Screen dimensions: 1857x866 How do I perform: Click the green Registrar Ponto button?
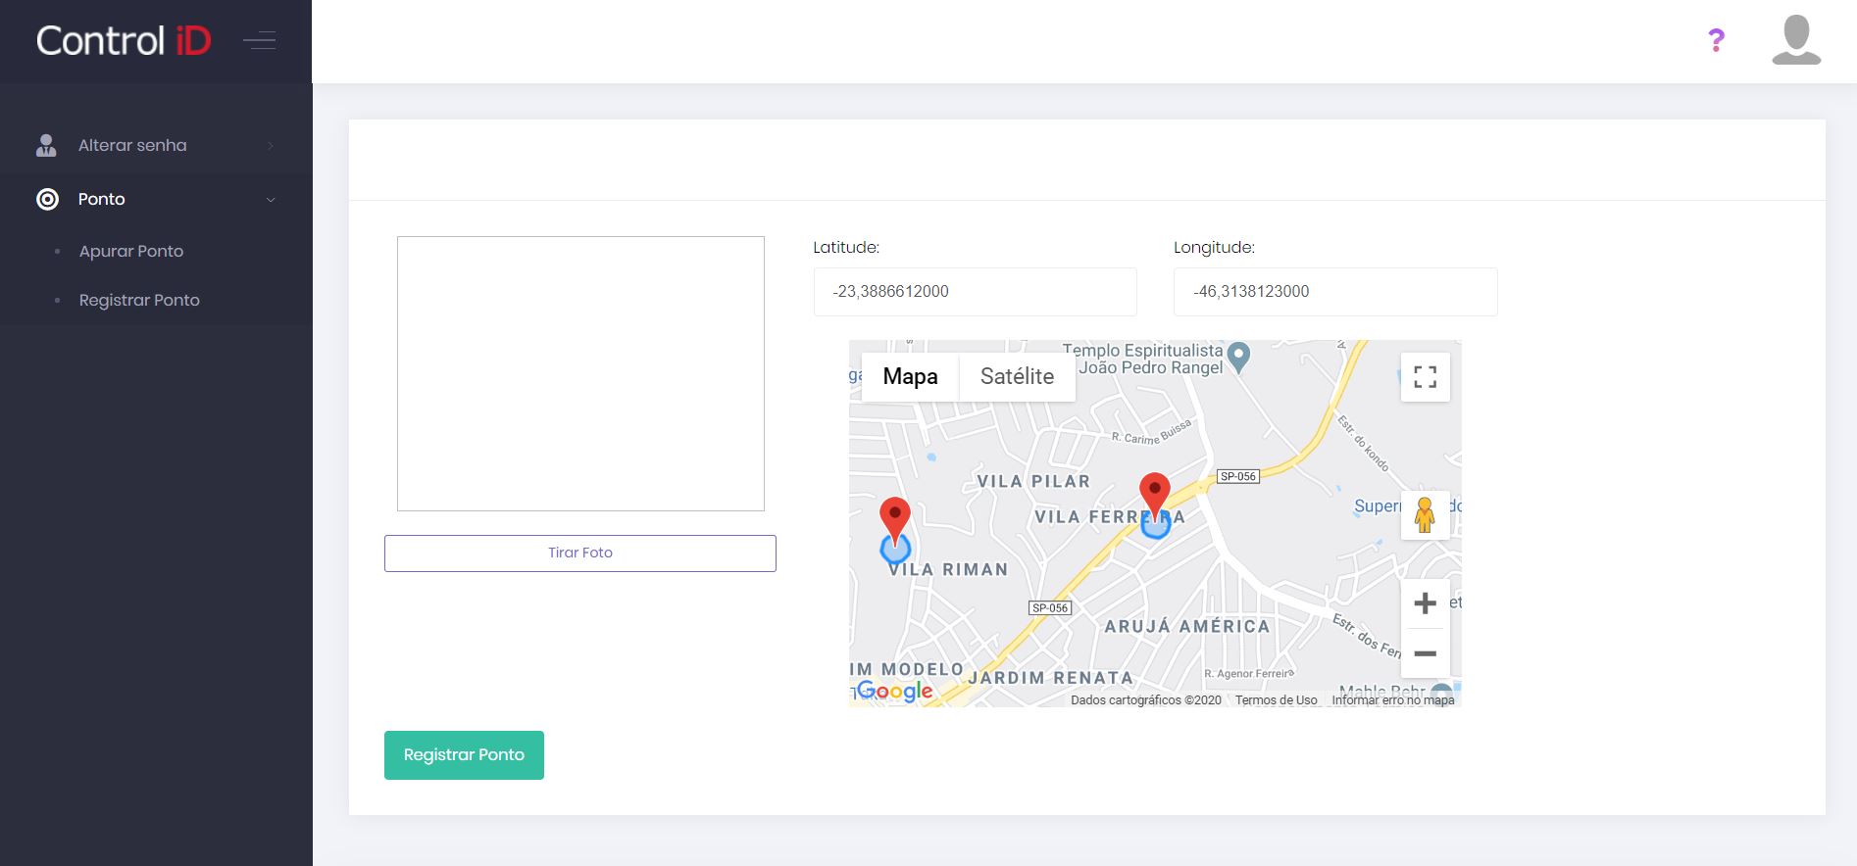464,755
